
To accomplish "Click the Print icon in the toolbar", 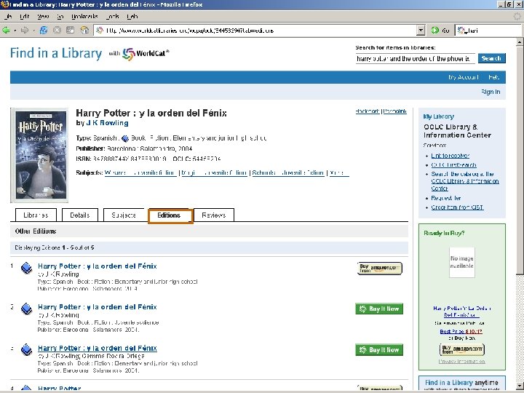I will (70, 31).
